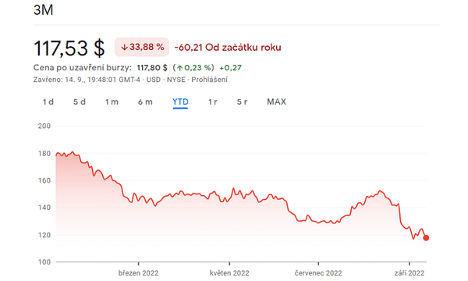Click the květen 2022 axis label
The image size is (468, 281).
coord(229,273)
